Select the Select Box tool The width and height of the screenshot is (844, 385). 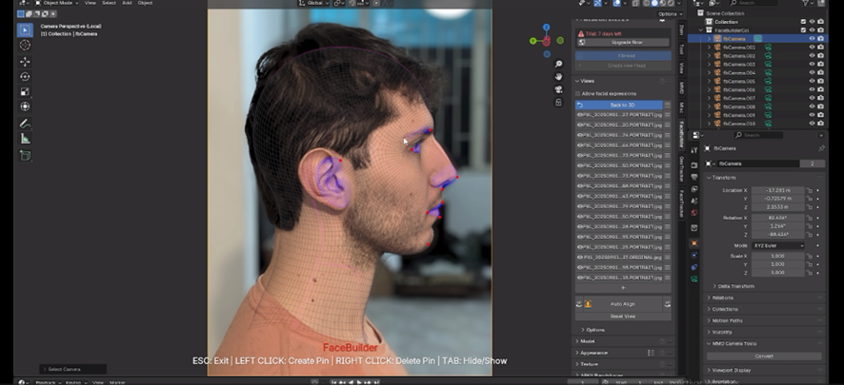25,30
